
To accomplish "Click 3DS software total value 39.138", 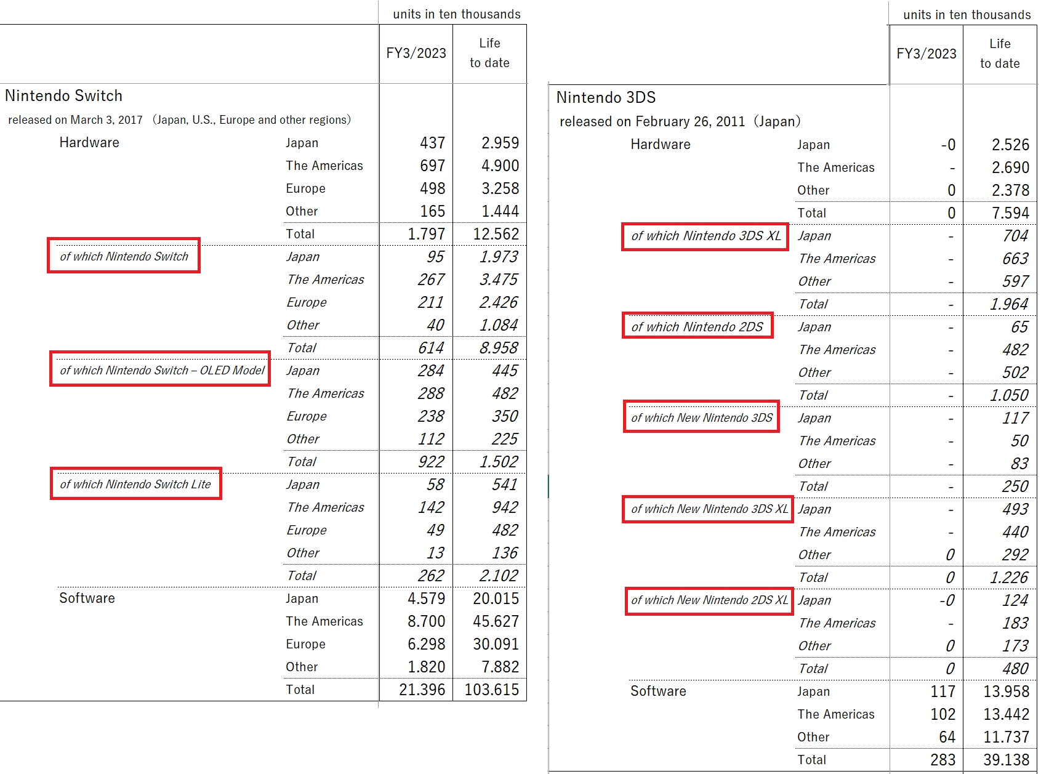I will point(1007,760).
